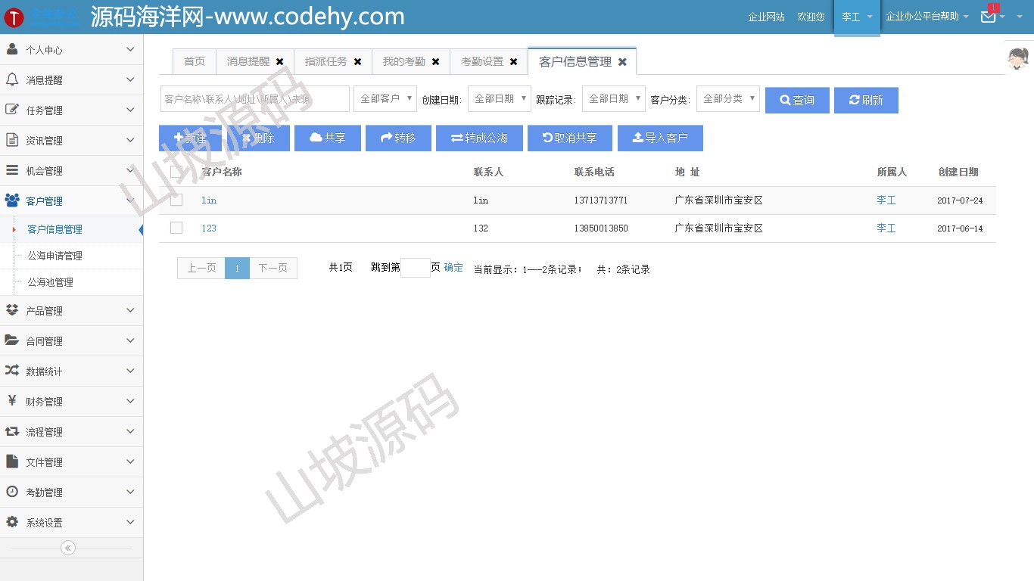The image size is (1034, 581).
Task: Open the 企业办公平台帮助 dropdown
Action: pos(927,17)
